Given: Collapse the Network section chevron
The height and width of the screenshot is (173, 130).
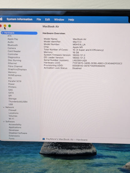Looking at the screenshot, I should [4, 107].
